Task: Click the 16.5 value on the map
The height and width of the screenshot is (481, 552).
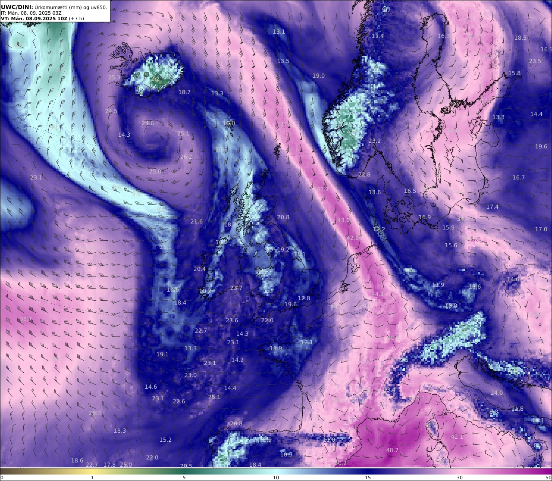Action: [410, 191]
